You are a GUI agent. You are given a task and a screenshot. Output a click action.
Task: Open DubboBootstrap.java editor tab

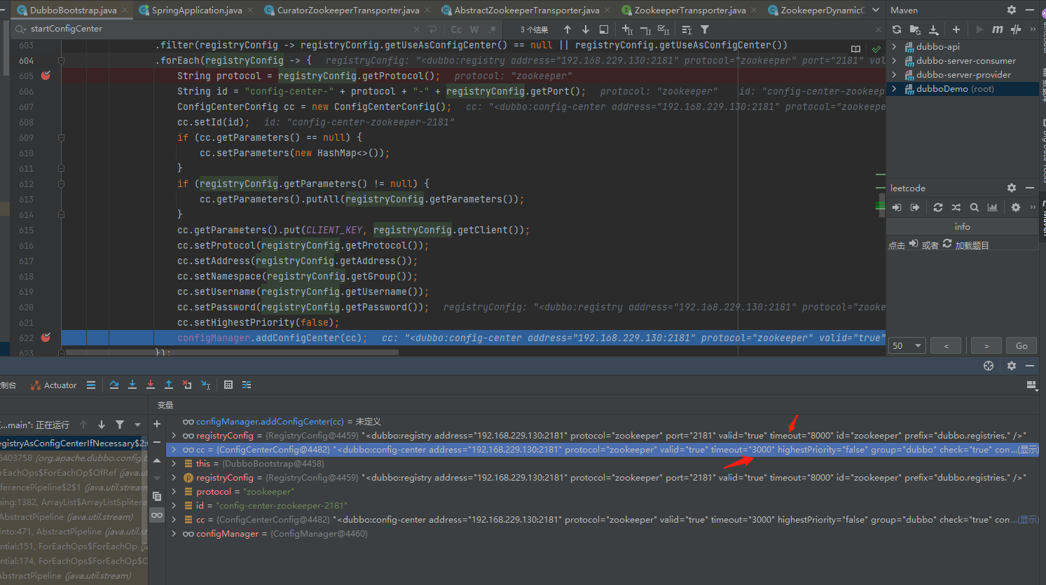point(73,10)
